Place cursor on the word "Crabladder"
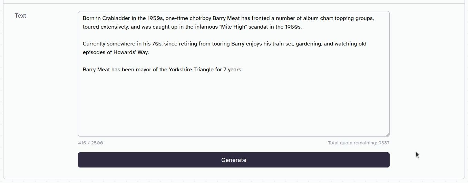Image resolution: width=468 pixels, height=183 pixels. pyautogui.click(x=116, y=18)
